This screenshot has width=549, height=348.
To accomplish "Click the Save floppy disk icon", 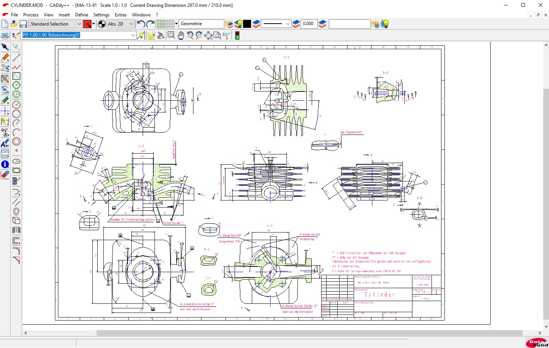I will (23, 24).
